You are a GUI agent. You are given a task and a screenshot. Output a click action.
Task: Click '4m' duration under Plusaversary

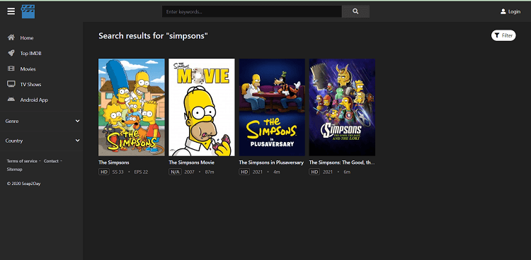[x=277, y=172]
